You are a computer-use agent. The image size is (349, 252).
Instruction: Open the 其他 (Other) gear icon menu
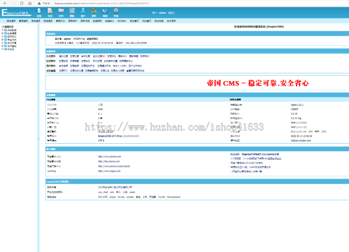point(116,12)
